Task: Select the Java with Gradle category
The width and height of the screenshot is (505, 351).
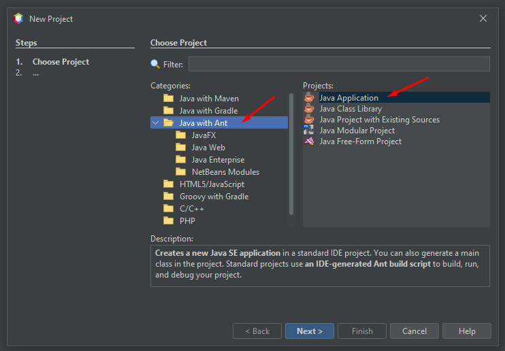Action: click(208, 111)
